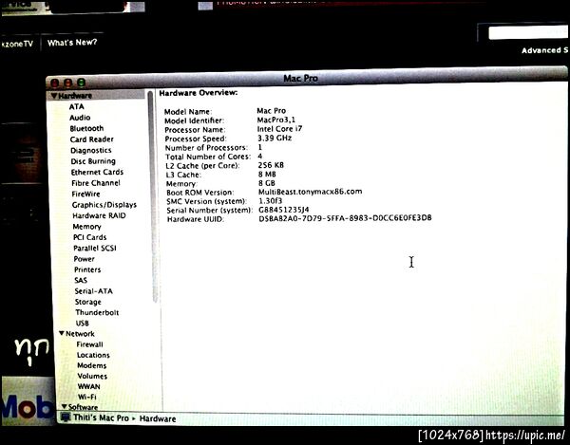Open Wi-Fi under Network
The height and width of the screenshot is (445, 570).
click(87, 397)
